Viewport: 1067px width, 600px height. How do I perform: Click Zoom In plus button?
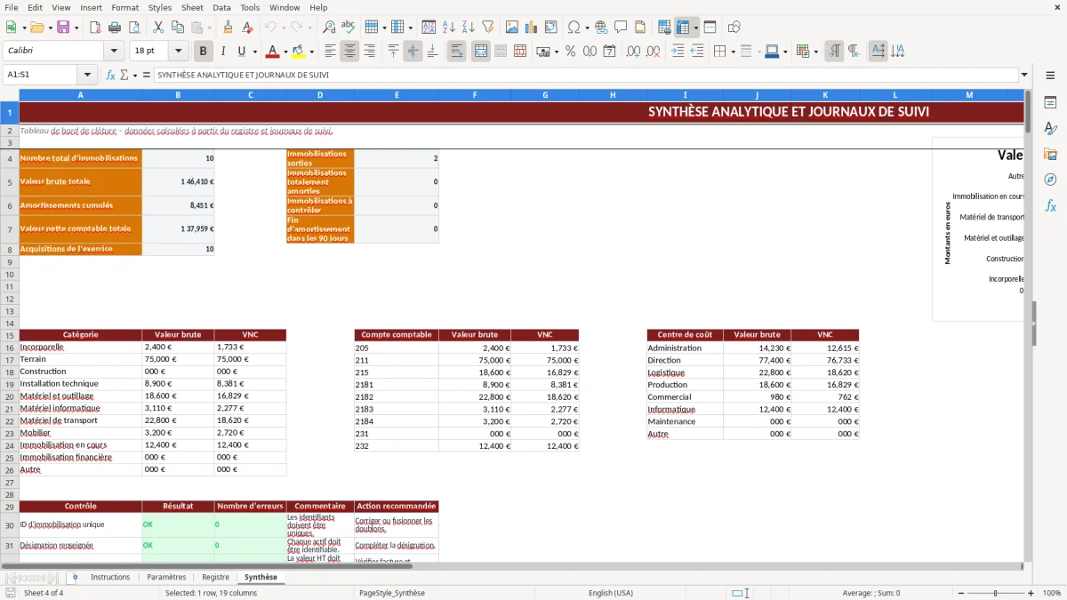[1031, 593]
